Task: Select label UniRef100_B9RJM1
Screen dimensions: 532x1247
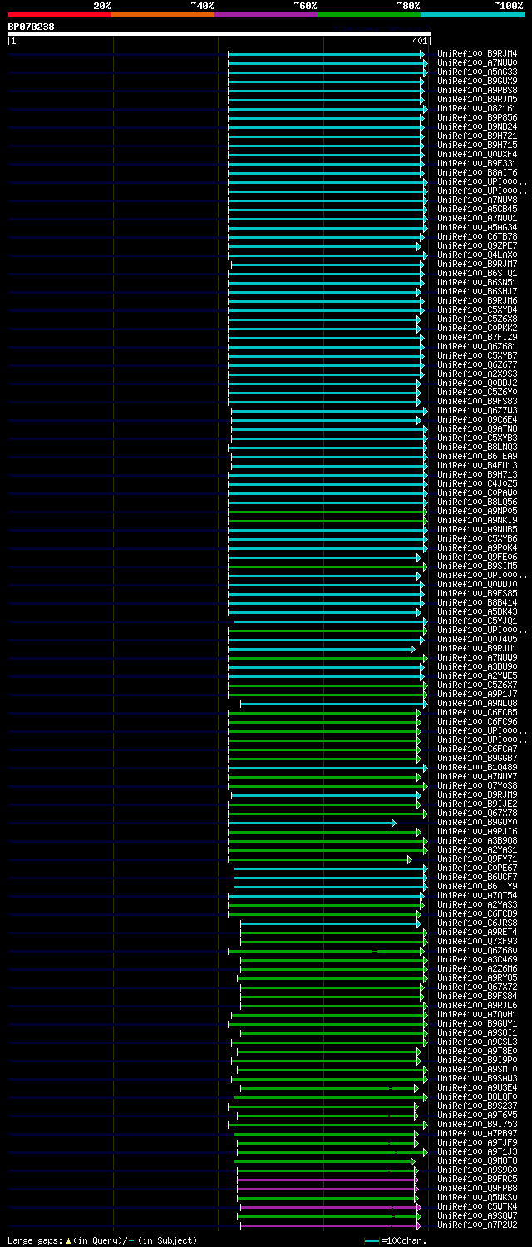Action: (x=478, y=649)
